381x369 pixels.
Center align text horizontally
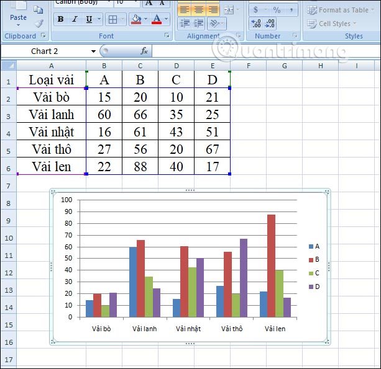pyautogui.click(x=199, y=10)
